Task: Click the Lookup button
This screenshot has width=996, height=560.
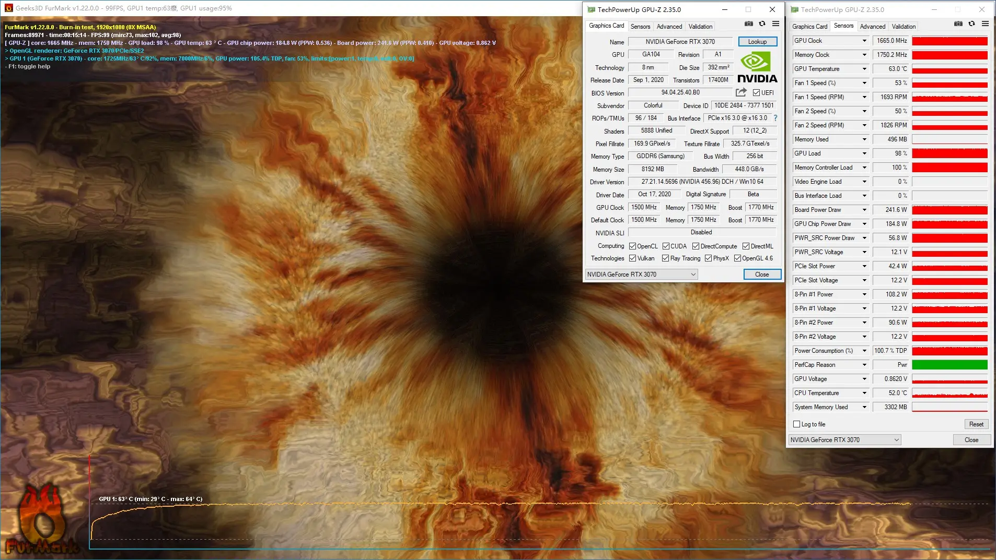Action: coord(757,42)
